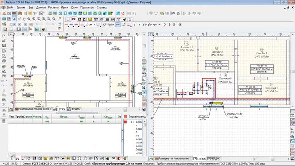
Task: Expand the undo history dropdown arrow
Action: coord(6,81)
